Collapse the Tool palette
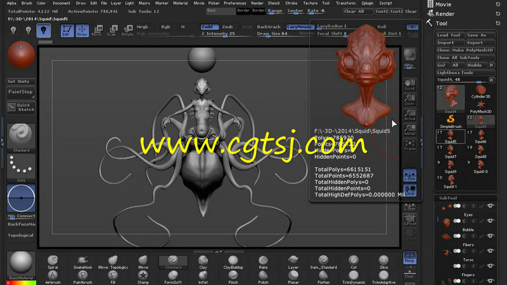Viewport: 507px width, 285px height. tap(441, 23)
